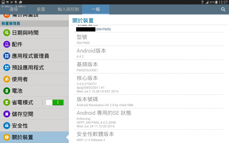The width and height of the screenshot is (229, 143).
Task: Tap the 安全性軟體版本 MDF row
Action: [x=149, y=136]
